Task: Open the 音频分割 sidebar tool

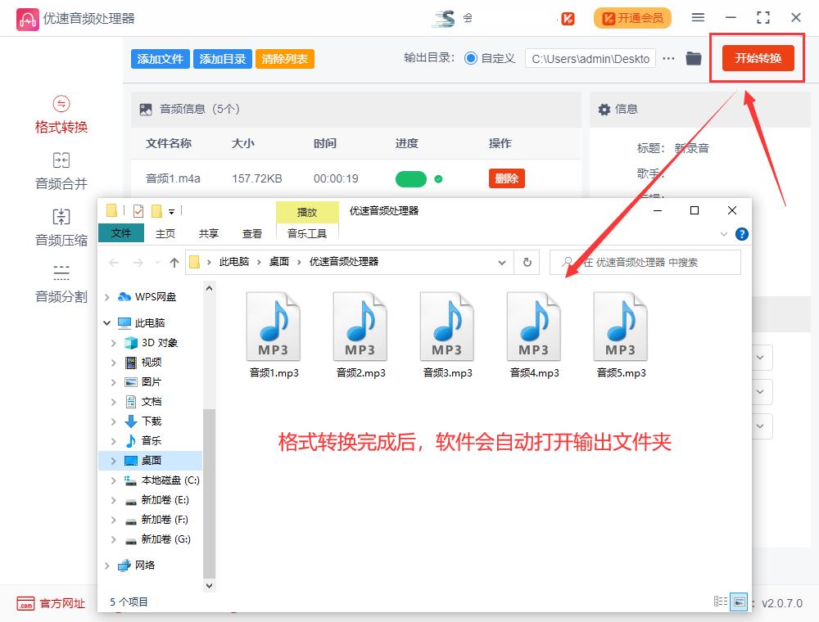Action: 61,284
